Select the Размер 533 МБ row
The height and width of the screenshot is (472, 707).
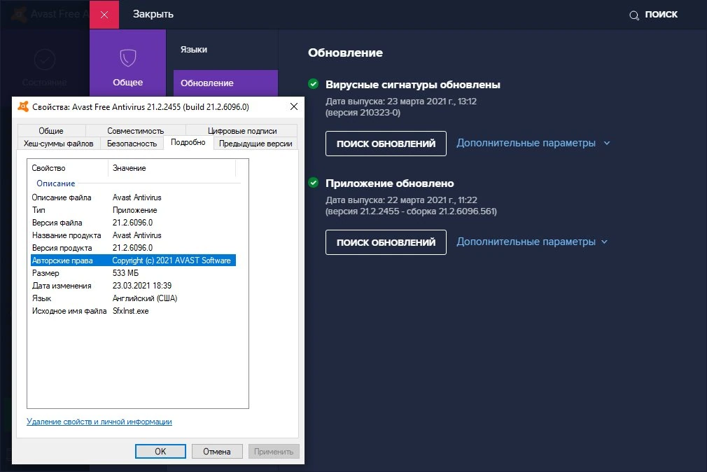(133, 273)
